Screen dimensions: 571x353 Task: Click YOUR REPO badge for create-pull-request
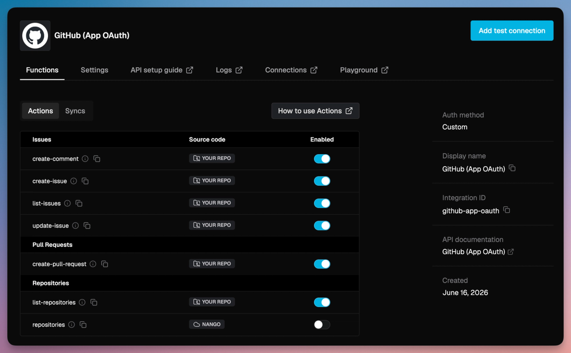point(212,263)
